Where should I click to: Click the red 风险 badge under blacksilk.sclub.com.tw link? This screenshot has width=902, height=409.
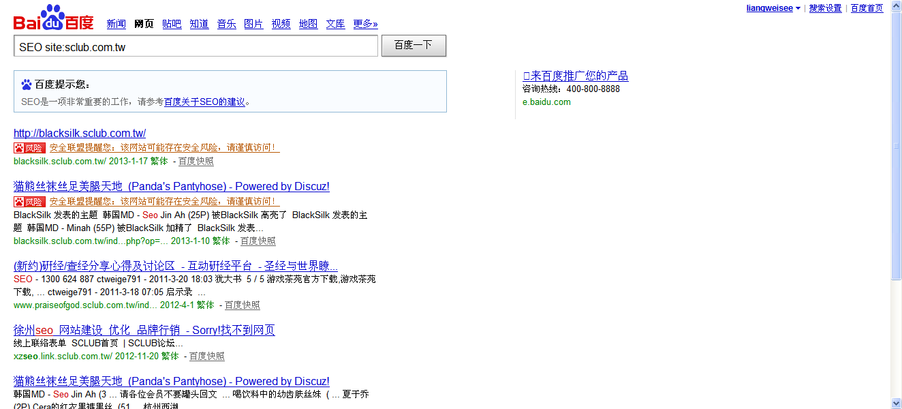click(29, 147)
